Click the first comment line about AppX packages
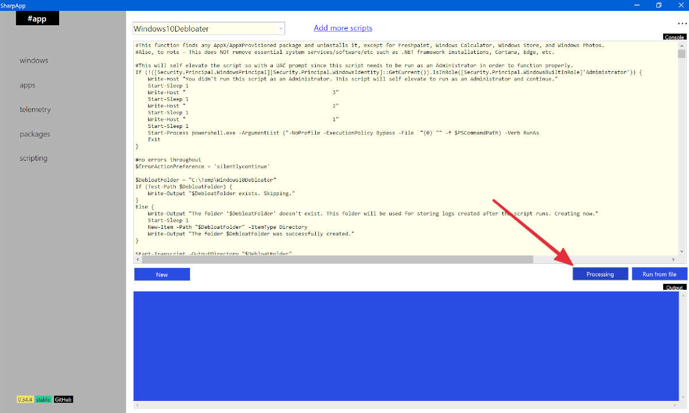Screen dimensions: 689x413 (x=370, y=45)
